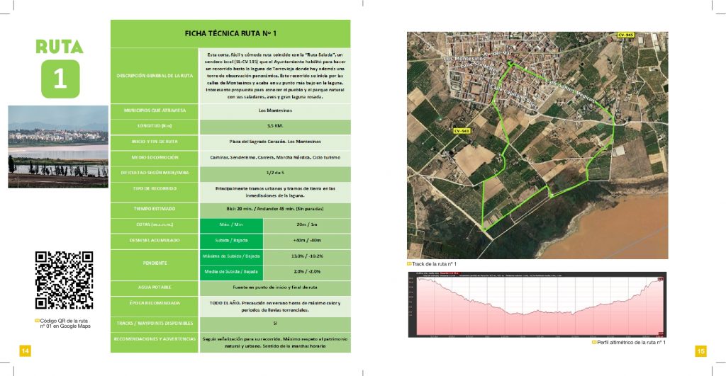Click the '20m / 1m' value

coord(306,224)
